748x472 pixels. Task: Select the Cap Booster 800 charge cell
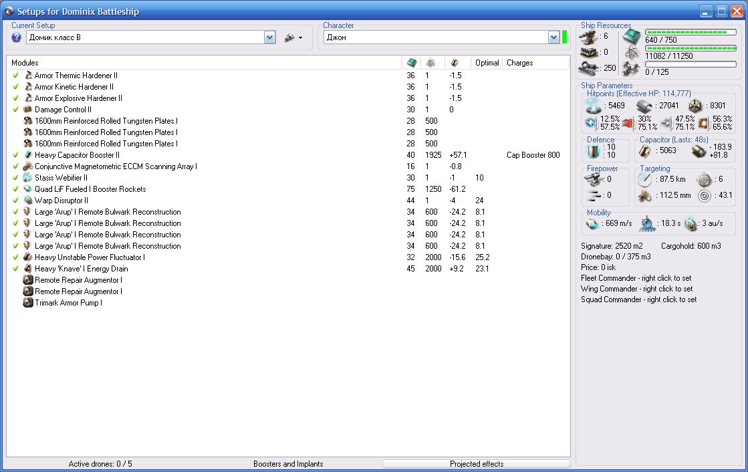tap(533, 154)
